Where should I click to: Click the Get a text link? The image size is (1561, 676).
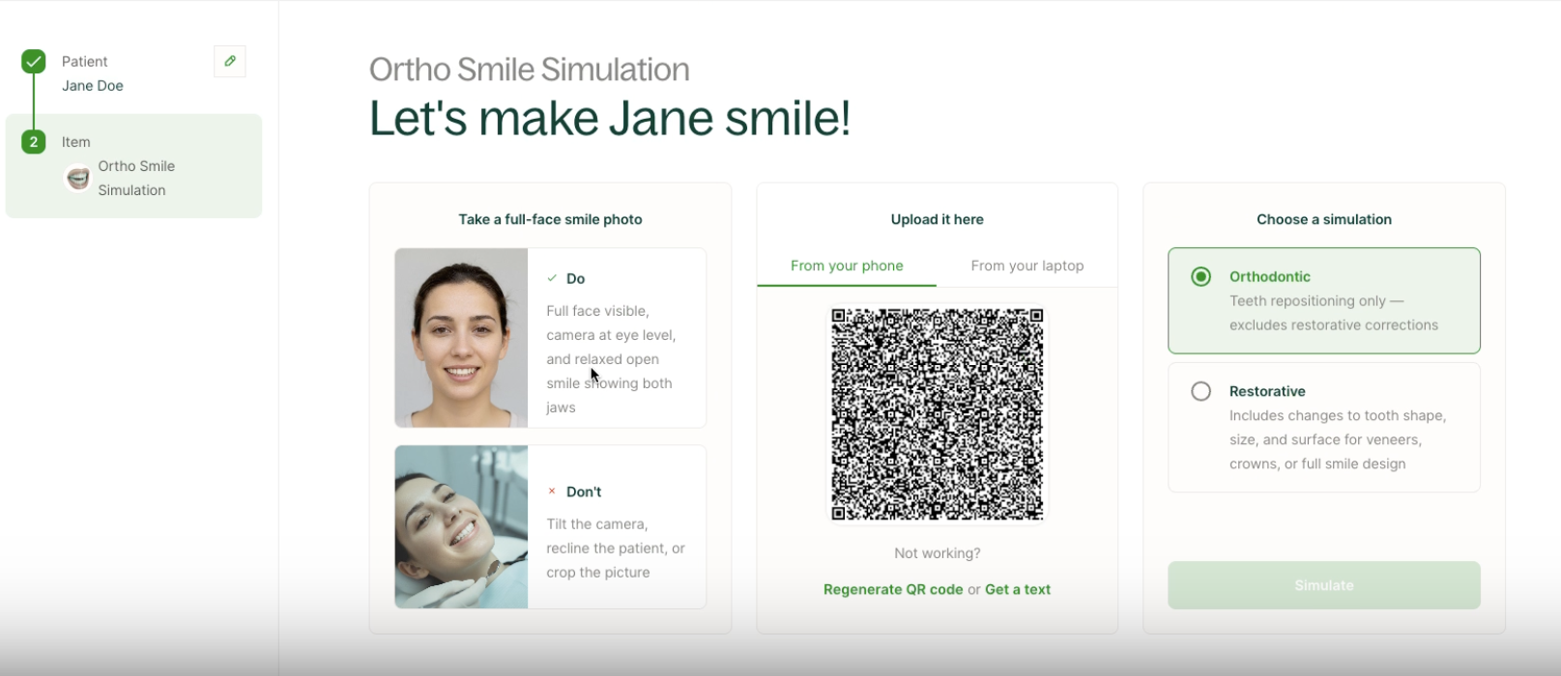[x=1017, y=589]
